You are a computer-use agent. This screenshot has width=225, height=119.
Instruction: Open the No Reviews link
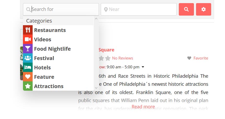click(x=122, y=58)
